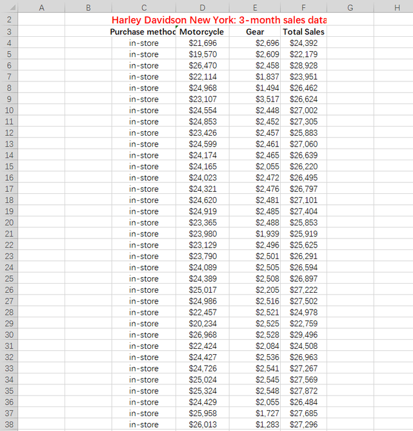Screen dimensions: 413x431
Task: Select row 20 header
Action: pyautogui.click(x=9, y=222)
